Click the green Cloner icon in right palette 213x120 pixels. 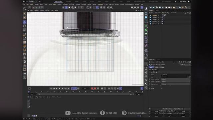(x=146, y=30)
